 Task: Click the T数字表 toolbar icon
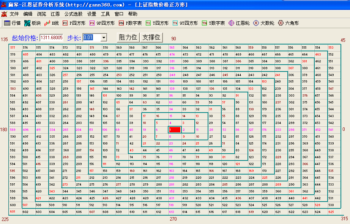[213, 23]
